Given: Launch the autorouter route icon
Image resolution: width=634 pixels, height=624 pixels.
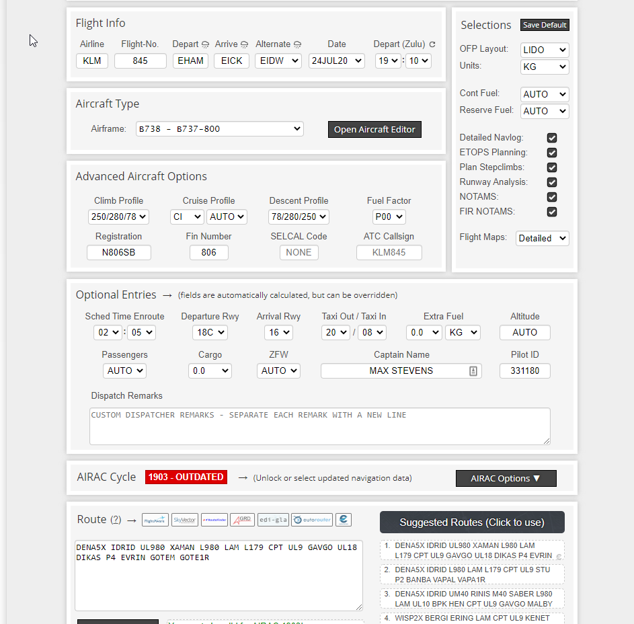Looking at the screenshot, I should pos(311,520).
